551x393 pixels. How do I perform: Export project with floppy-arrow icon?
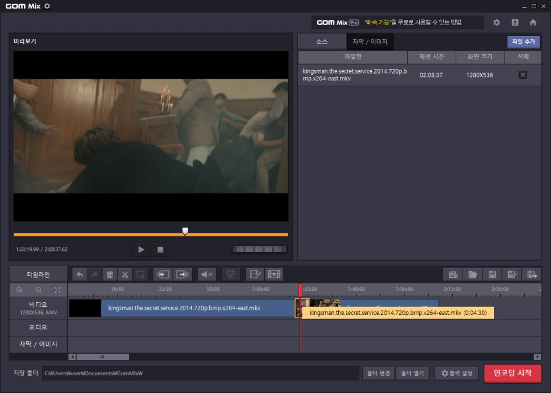pos(532,274)
